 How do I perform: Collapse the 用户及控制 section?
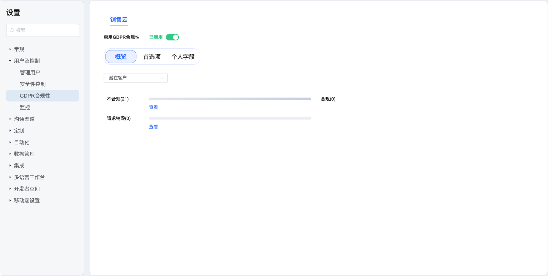[27, 61]
